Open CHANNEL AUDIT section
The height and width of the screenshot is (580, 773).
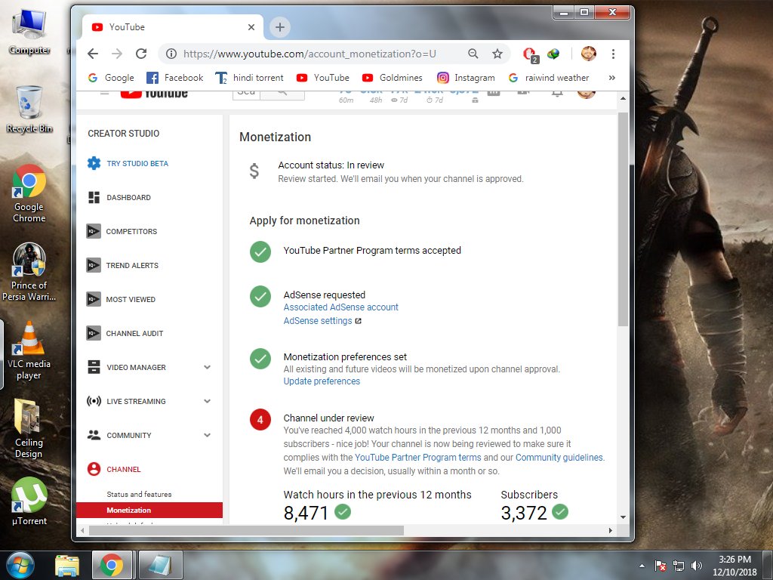tap(134, 333)
